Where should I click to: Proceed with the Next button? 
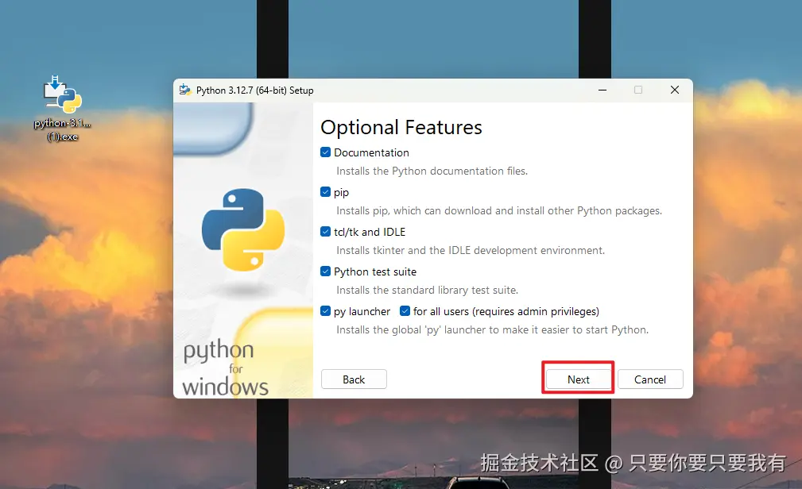click(x=579, y=379)
